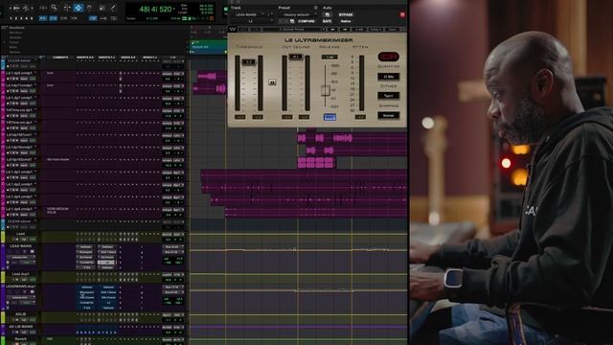Open the L2 plugin selector dropdown
The height and width of the screenshot is (345, 613).
[x=252, y=21]
